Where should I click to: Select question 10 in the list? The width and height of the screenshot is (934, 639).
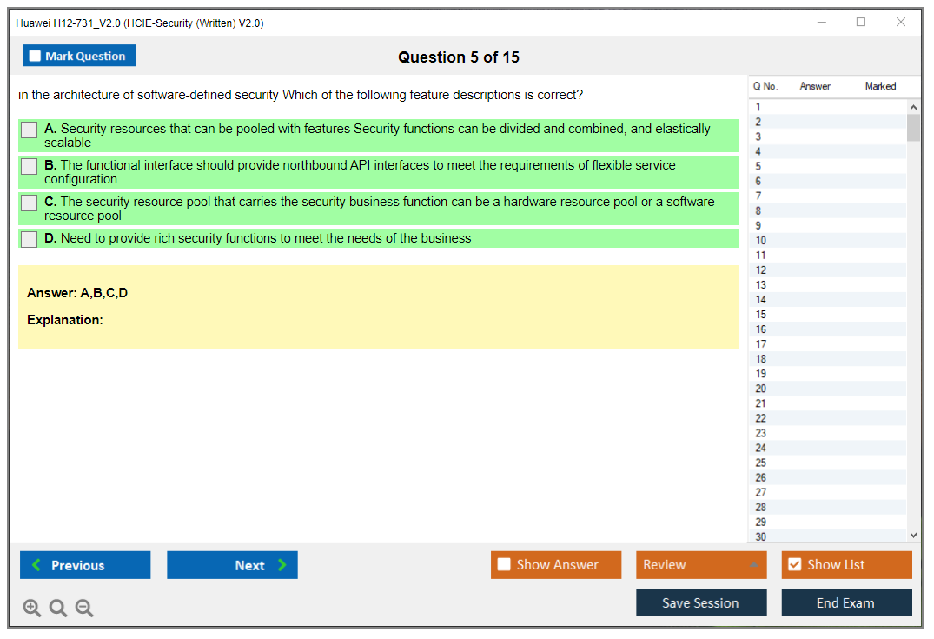[x=761, y=241]
